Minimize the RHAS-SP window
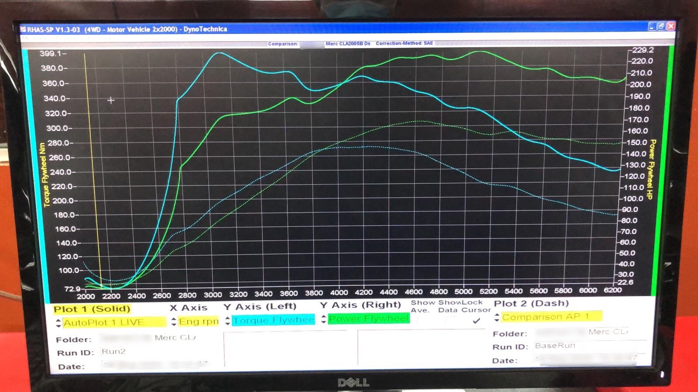The width and height of the screenshot is (698, 392). (x=651, y=27)
